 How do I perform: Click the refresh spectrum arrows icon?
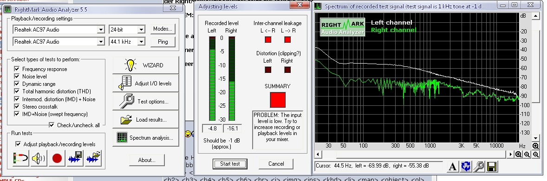(x=466, y=166)
